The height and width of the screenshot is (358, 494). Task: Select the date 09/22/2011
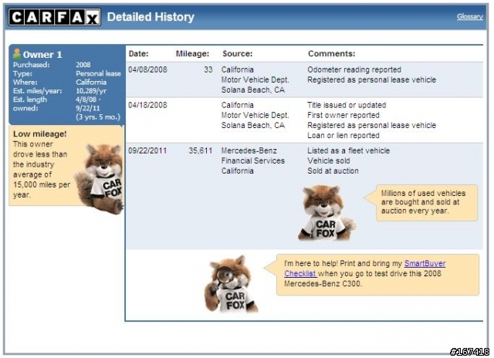pos(147,150)
